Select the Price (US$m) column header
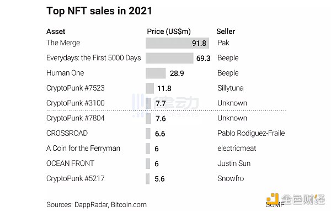The image size is (331, 211). coord(169,31)
